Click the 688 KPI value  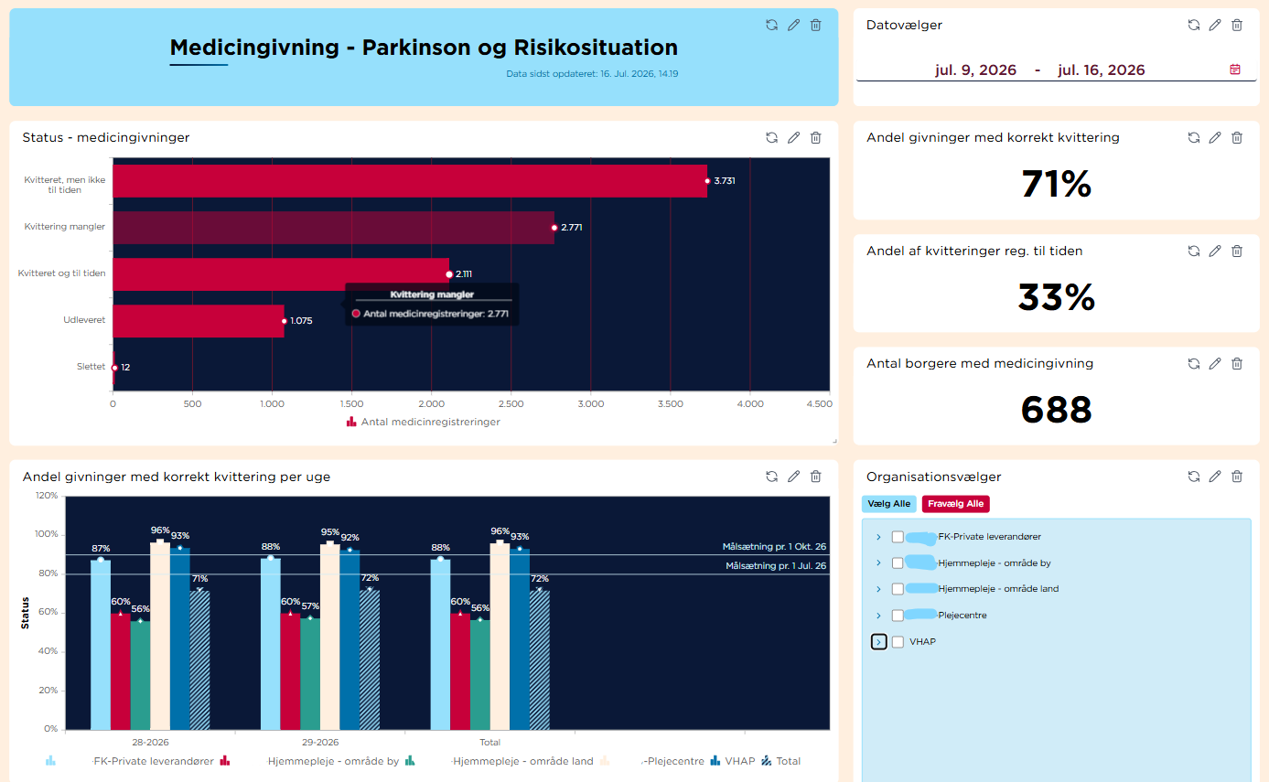coord(1056,410)
